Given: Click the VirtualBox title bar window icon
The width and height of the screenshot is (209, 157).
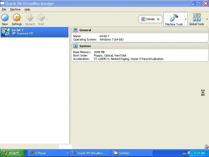Looking at the screenshot, I should [x=2, y=3].
